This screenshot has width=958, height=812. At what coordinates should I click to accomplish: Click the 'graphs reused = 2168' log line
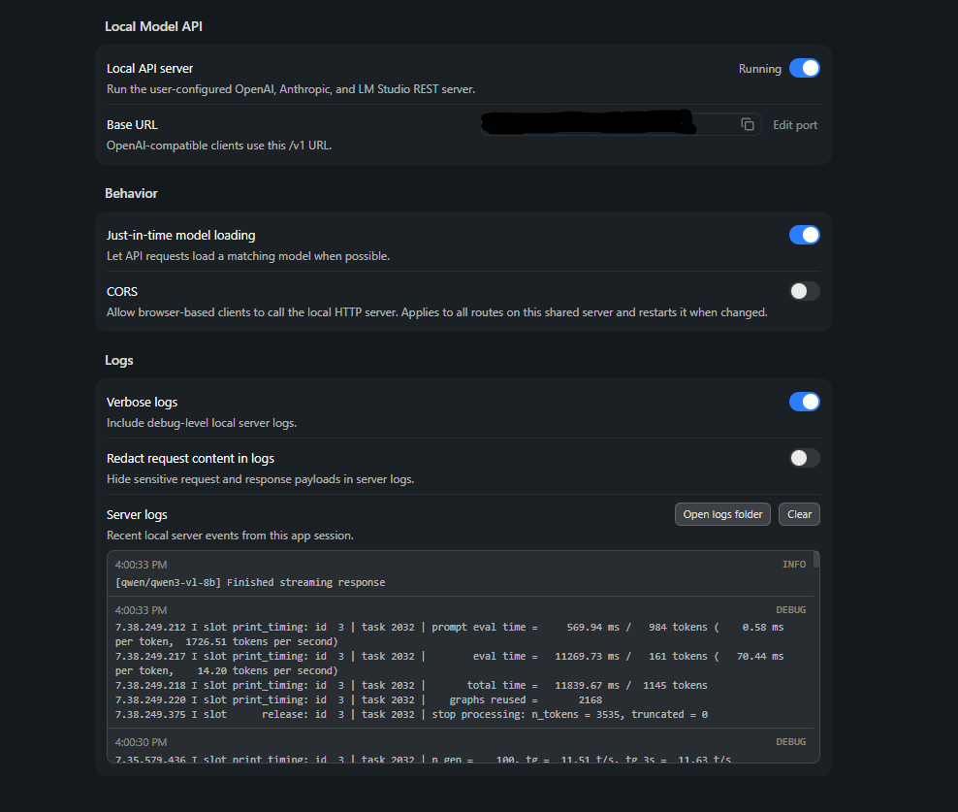[x=359, y=700]
